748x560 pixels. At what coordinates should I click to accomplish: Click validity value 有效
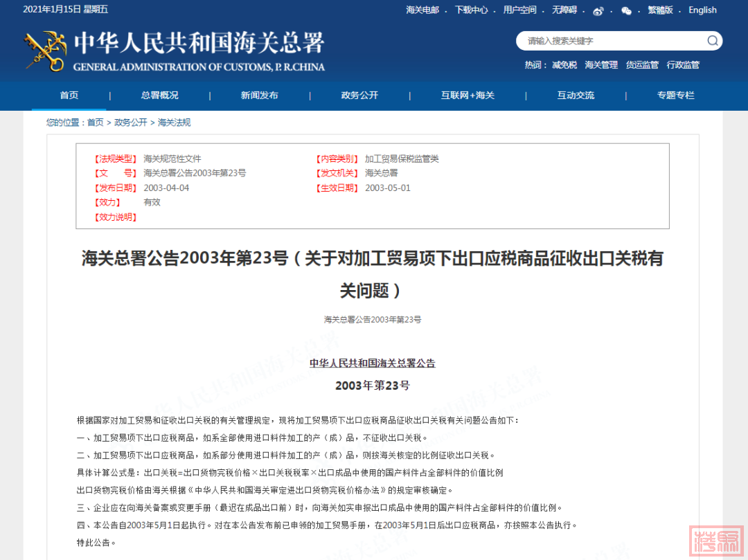pos(152,202)
